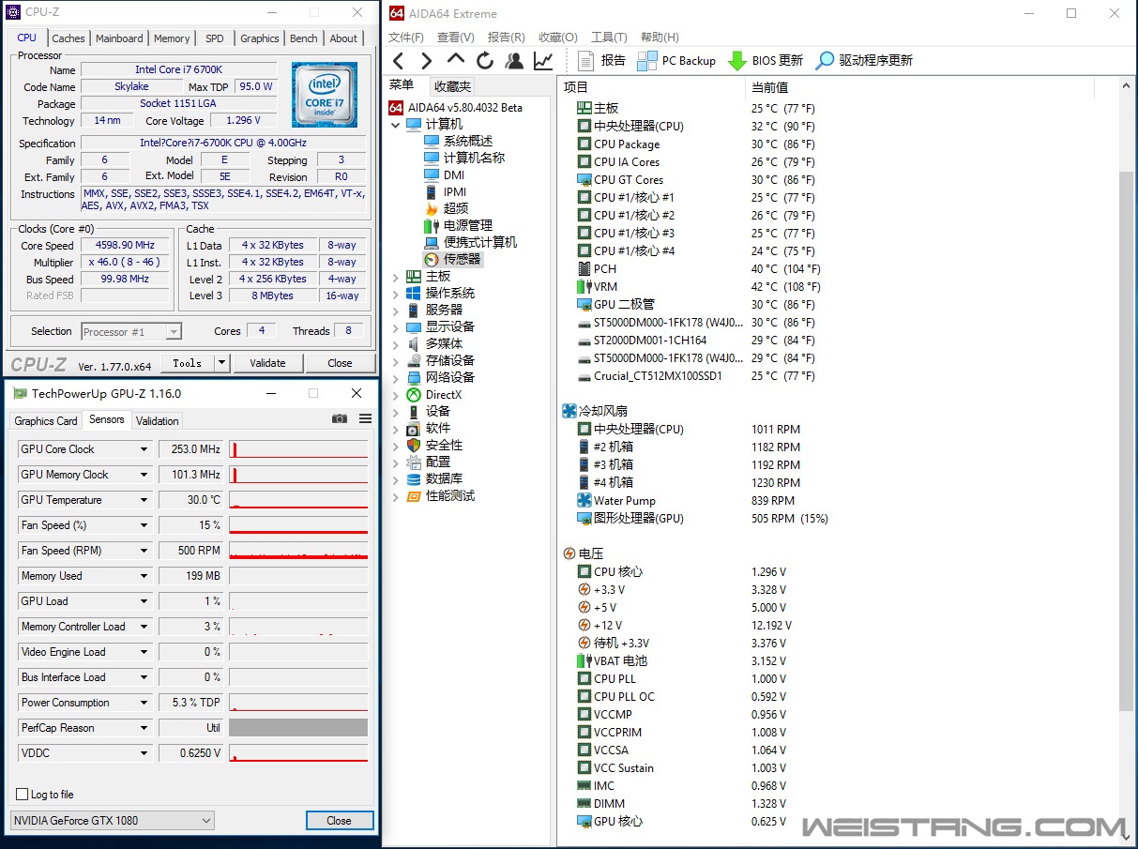Click the refresh icon in AIDA64 toolbar
Viewport: 1138px width, 849px height.
(485, 61)
